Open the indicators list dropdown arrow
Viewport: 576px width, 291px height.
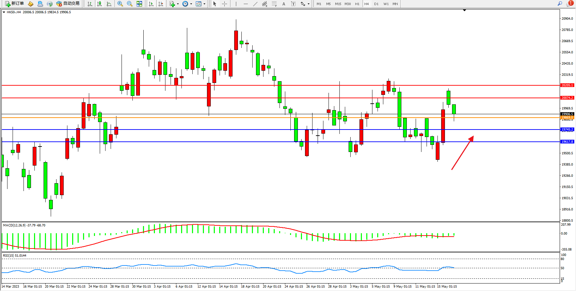click(178, 4)
